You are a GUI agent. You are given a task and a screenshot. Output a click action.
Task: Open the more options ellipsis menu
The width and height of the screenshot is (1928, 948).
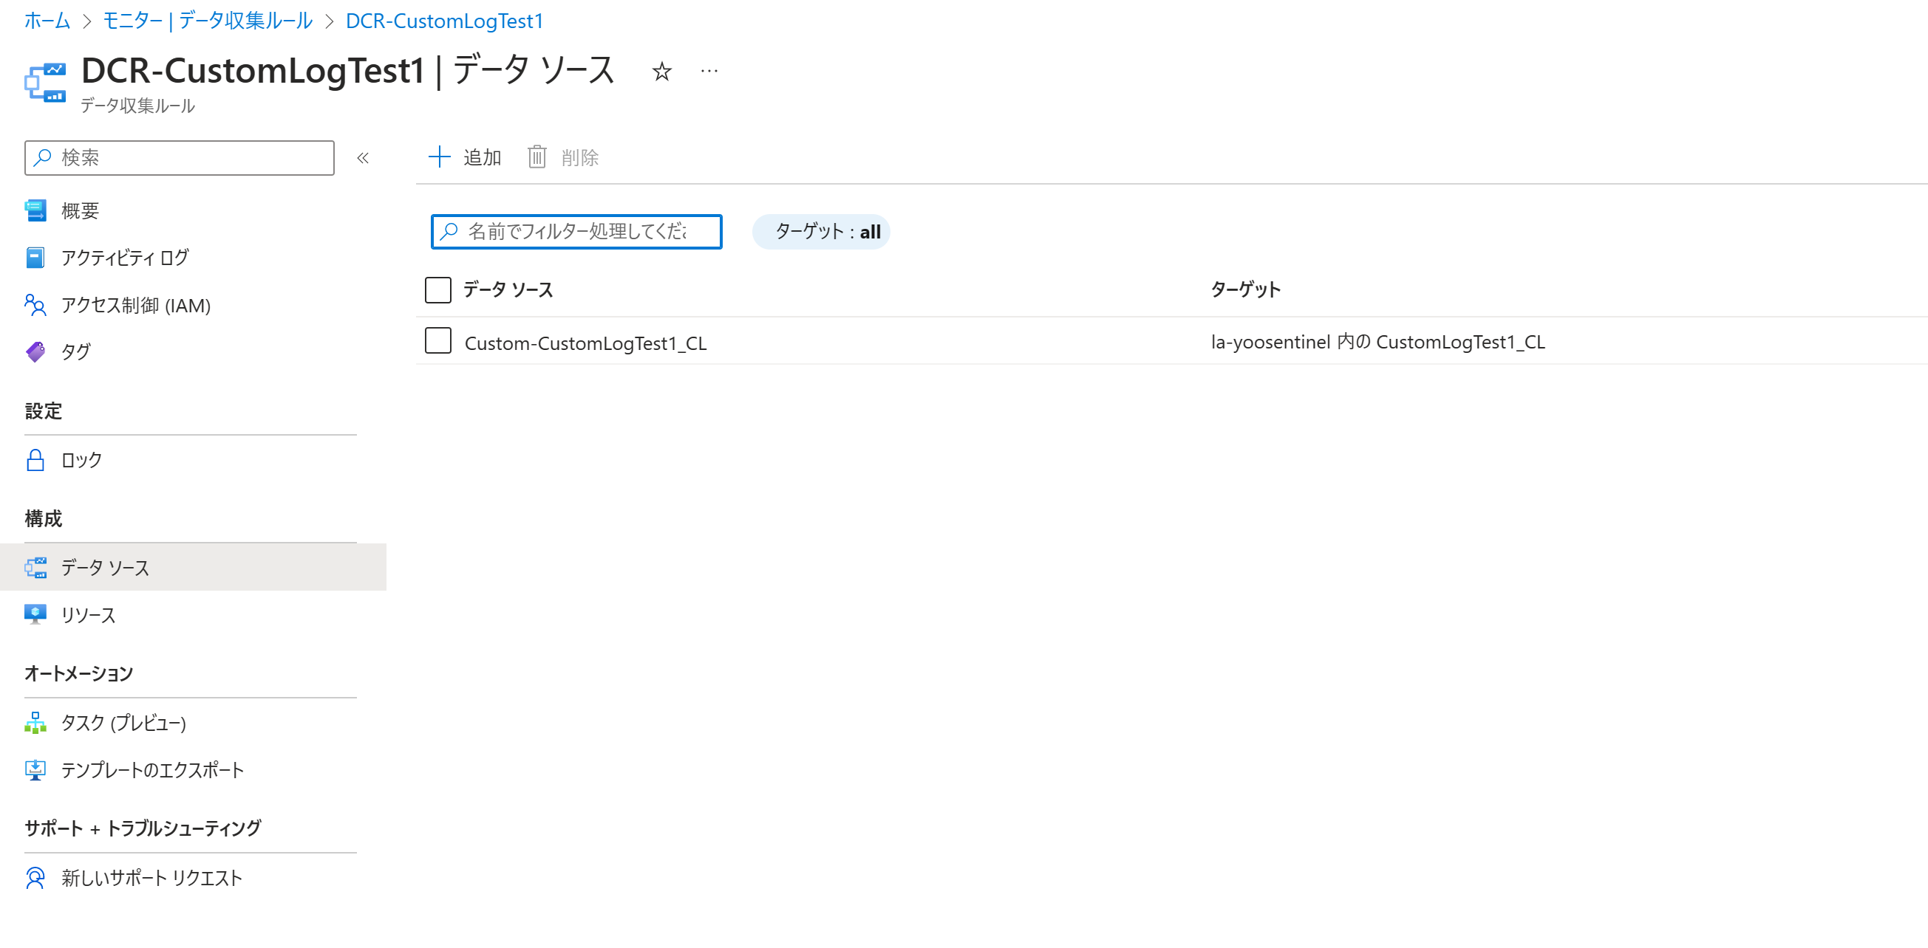(x=709, y=72)
